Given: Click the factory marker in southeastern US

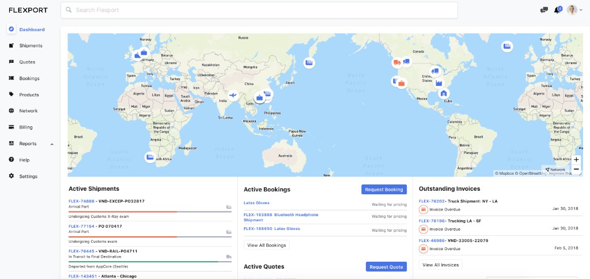Looking at the screenshot, I should pos(438,83).
